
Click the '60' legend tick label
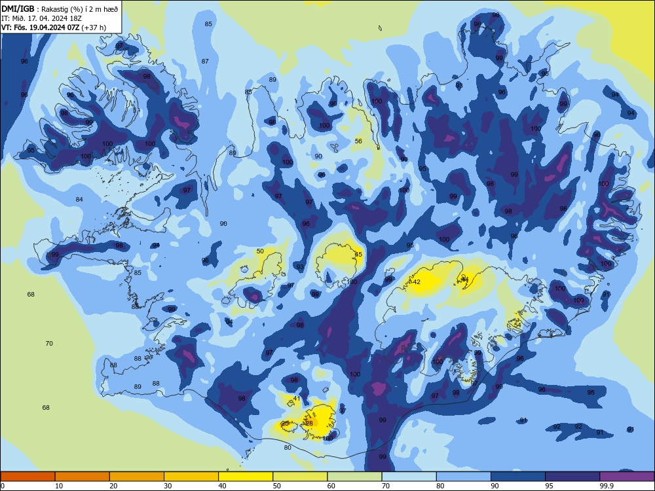pyautogui.click(x=331, y=486)
